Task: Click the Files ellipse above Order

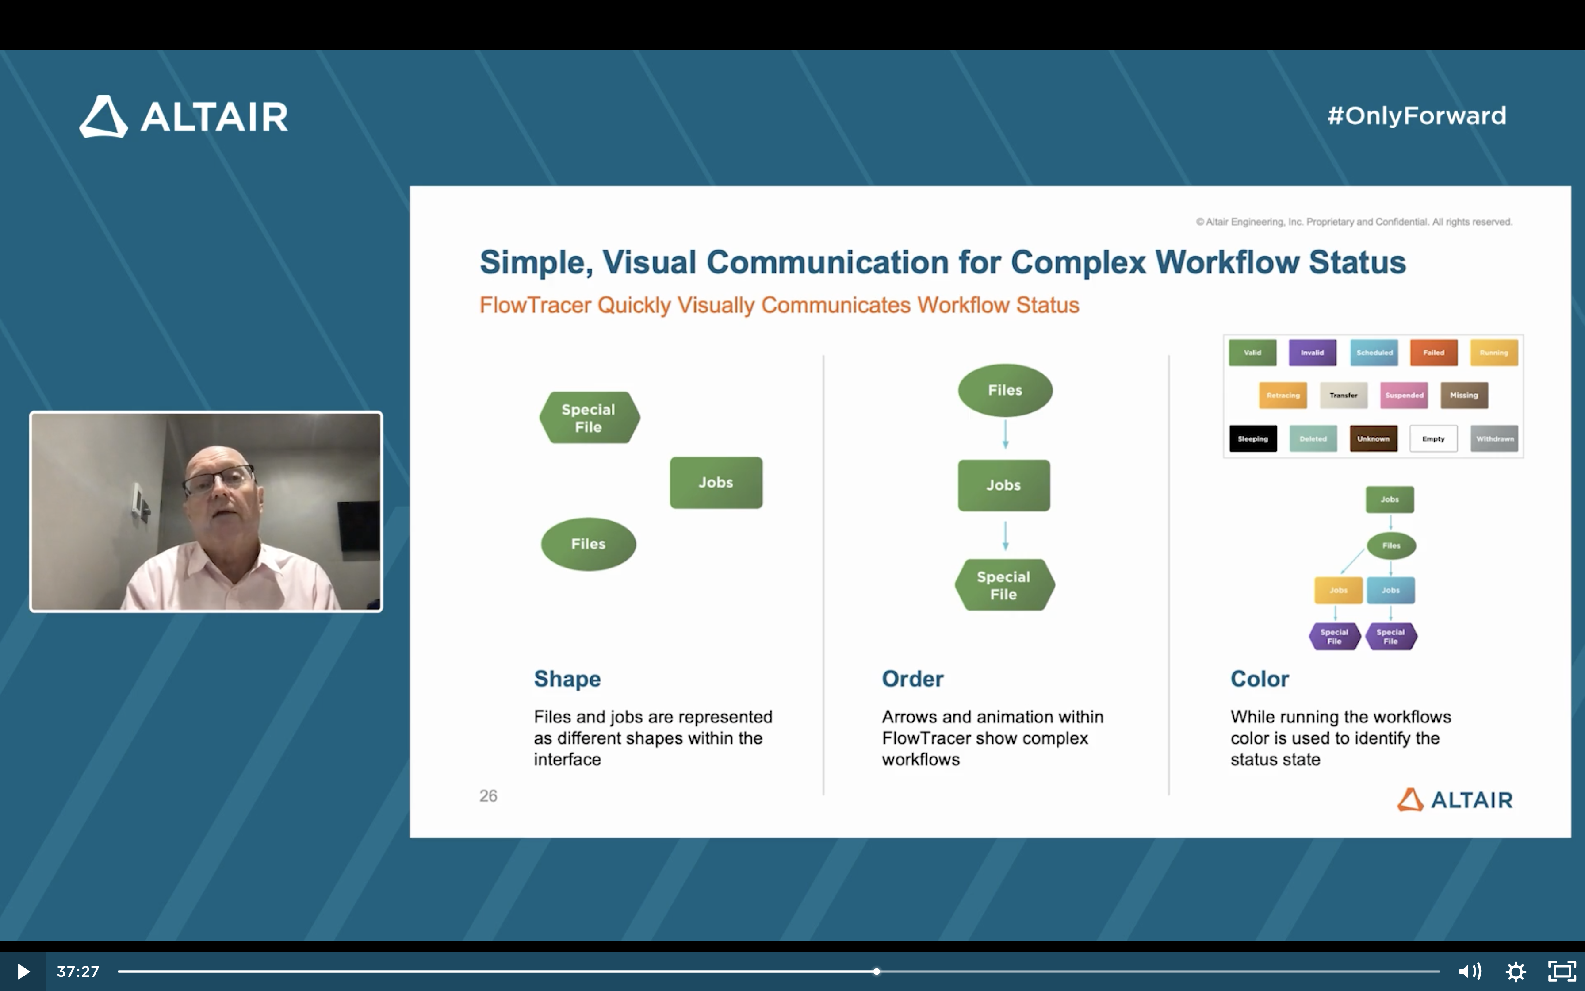Action: (x=1005, y=390)
